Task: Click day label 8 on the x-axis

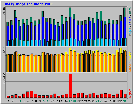Action: click(x=36, y=101)
